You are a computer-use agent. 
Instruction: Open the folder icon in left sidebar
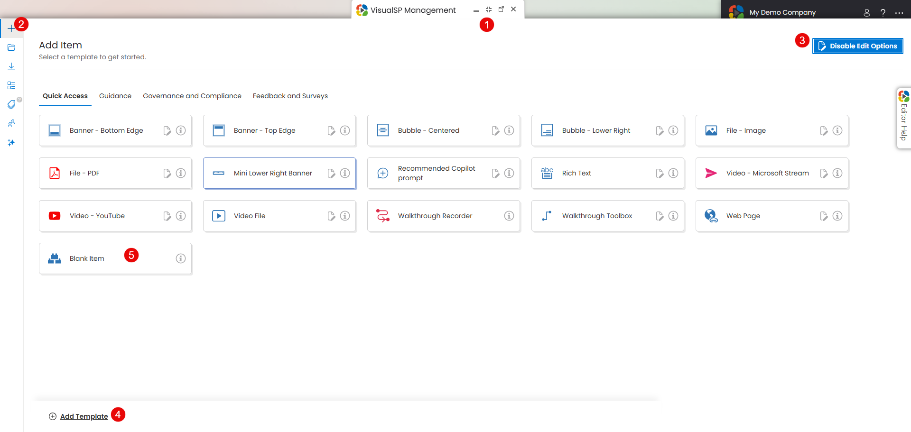pyautogui.click(x=11, y=47)
